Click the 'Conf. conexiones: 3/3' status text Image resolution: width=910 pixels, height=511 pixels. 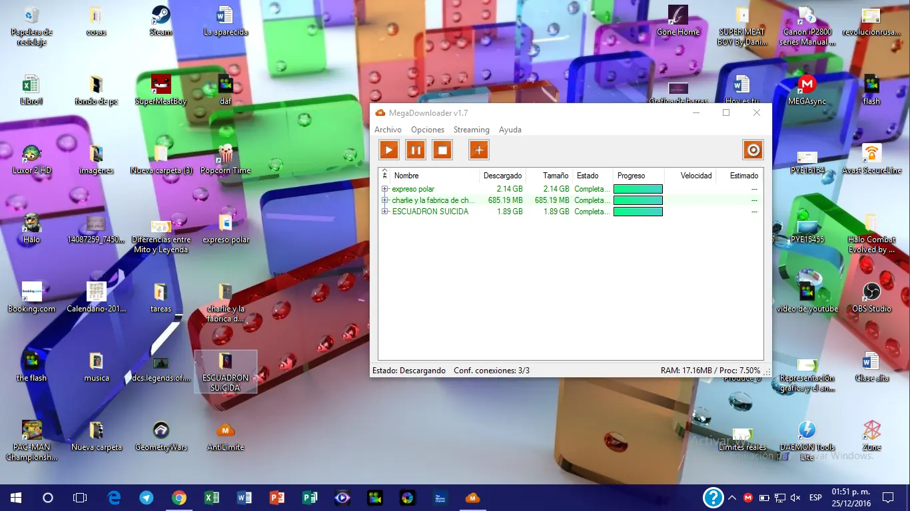[x=492, y=371]
